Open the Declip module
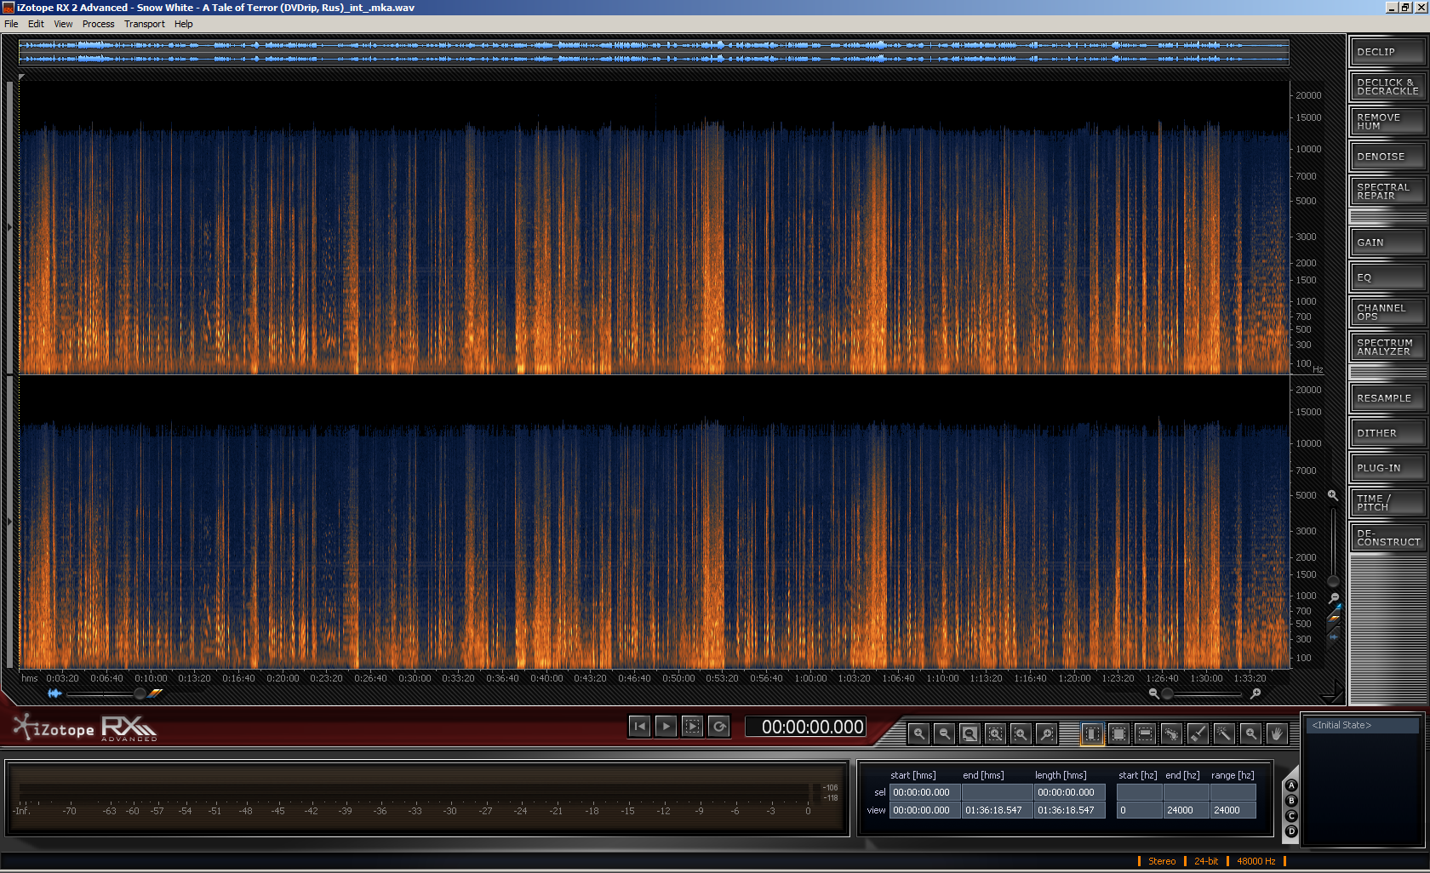The image size is (1430, 873). 1387,52
